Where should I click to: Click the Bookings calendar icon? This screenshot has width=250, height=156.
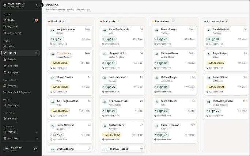(x=5, y=66)
